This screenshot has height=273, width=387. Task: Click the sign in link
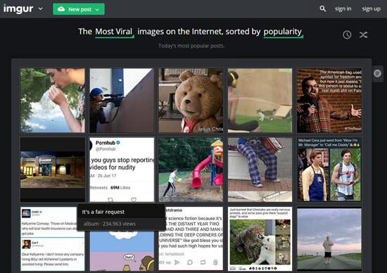(x=343, y=8)
